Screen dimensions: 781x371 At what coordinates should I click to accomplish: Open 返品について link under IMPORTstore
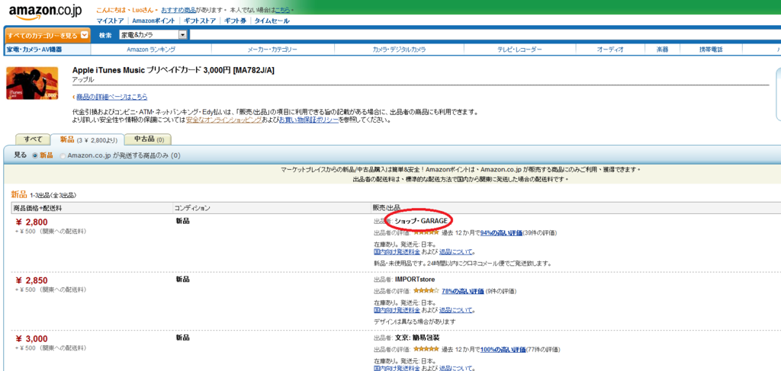point(455,310)
